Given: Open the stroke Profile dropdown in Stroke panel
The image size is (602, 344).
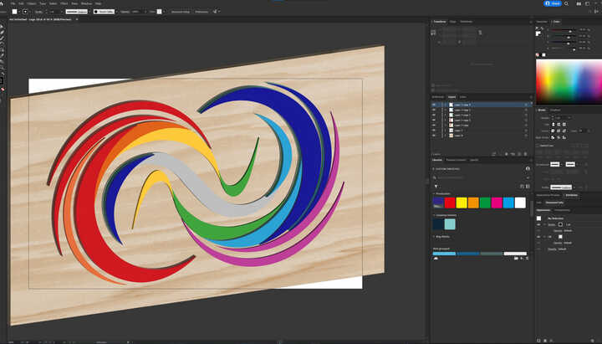Looking at the screenshot, I should (562, 187).
